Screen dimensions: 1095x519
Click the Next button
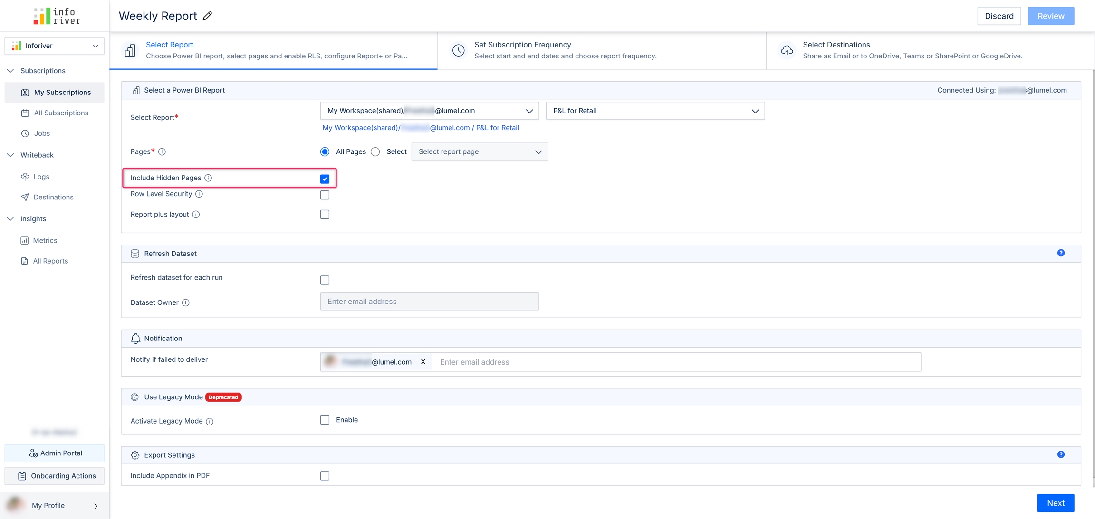(x=1055, y=503)
